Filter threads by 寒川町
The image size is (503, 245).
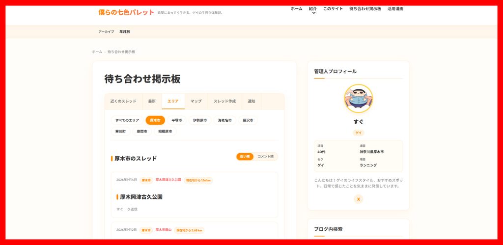coord(121,132)
